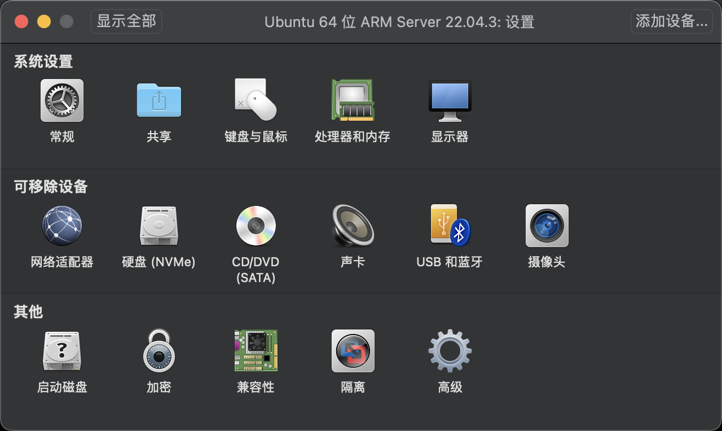Image resolution: width=722 pixels, height=431 pixels.
Task: Open the 加密 encryption padlock icon
Action: tap(159, 351)
